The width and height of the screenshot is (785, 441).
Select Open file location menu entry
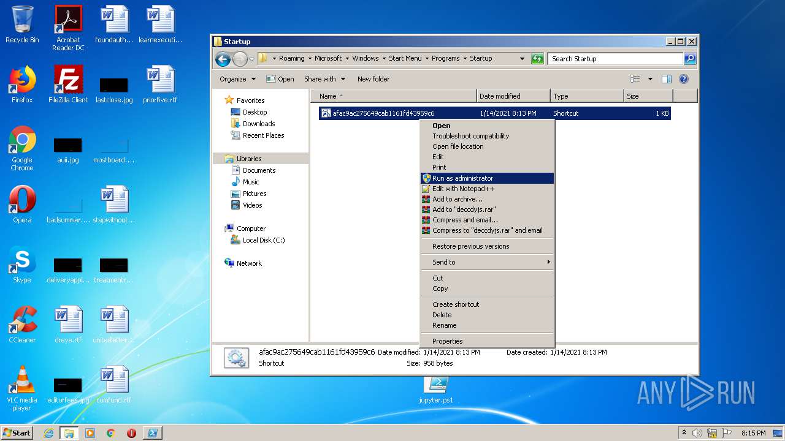(x=487, y=146)
